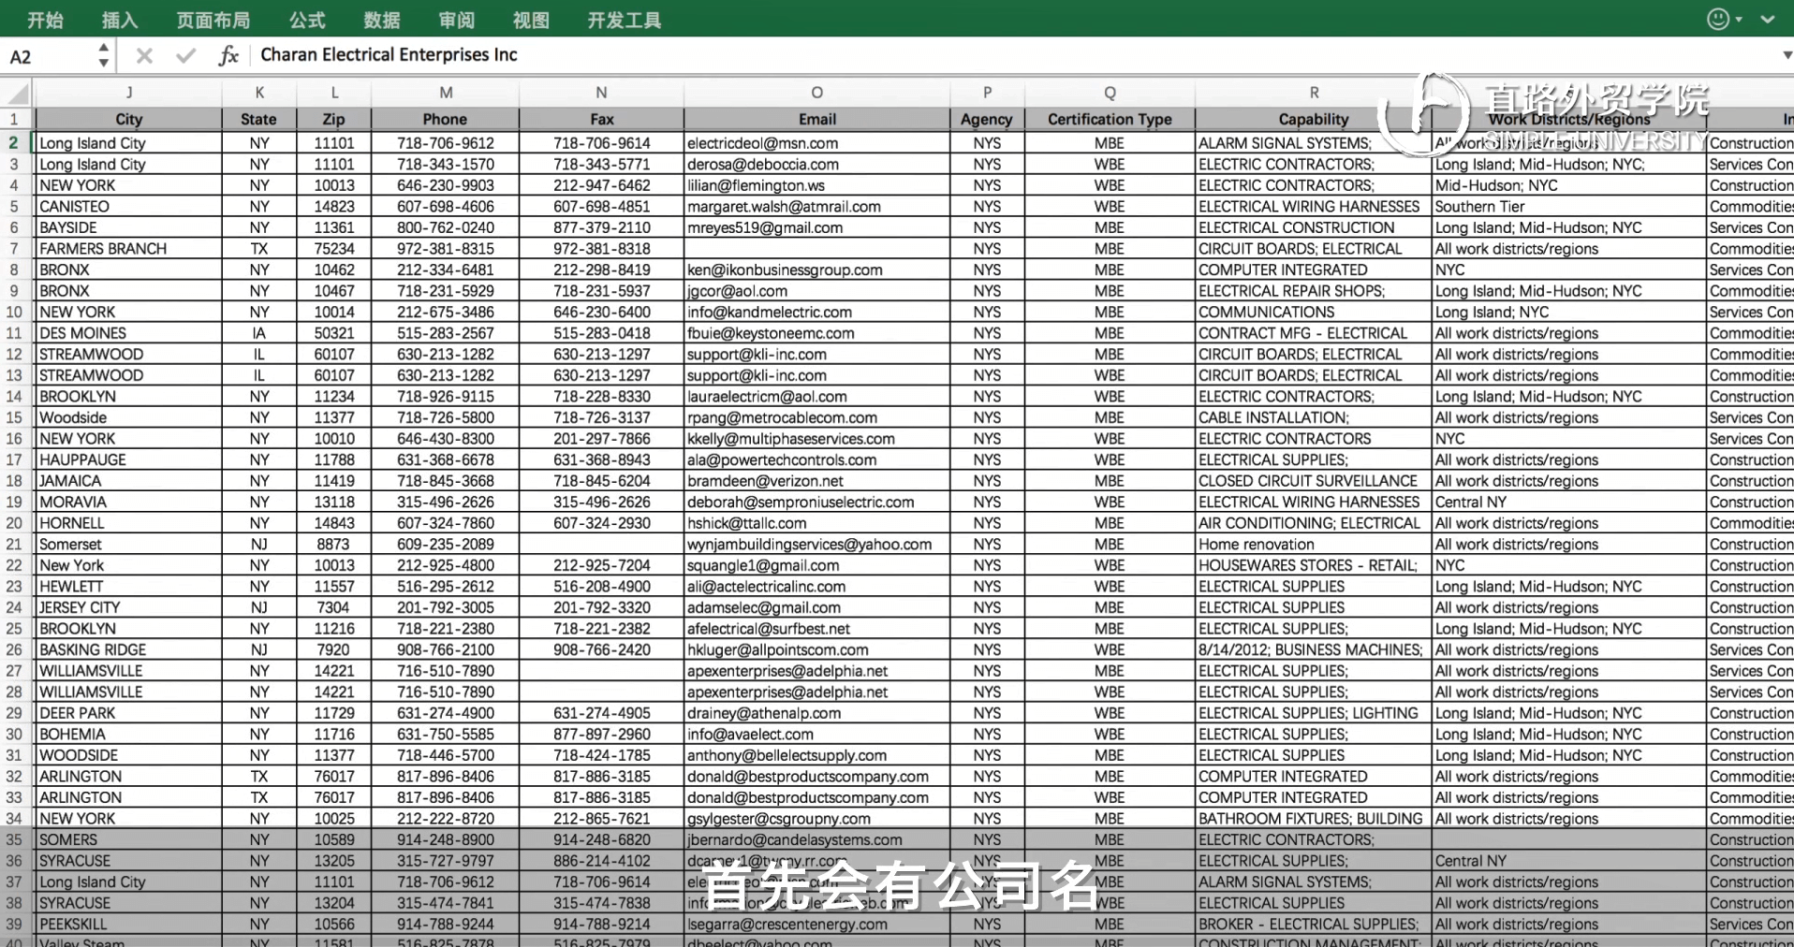Select row 2 header
This screenshot has height=947, width=1794.
click(x=15, y=143)
